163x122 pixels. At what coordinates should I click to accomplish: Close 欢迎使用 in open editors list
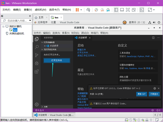click(45, 46)
